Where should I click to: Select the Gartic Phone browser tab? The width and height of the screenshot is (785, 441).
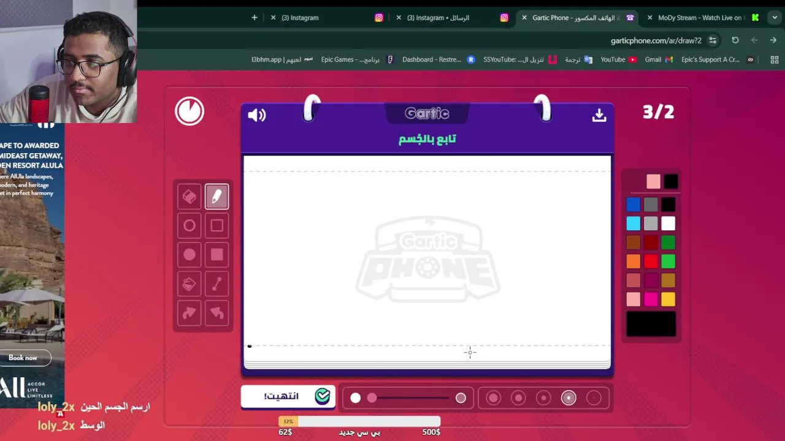point(578,18)
